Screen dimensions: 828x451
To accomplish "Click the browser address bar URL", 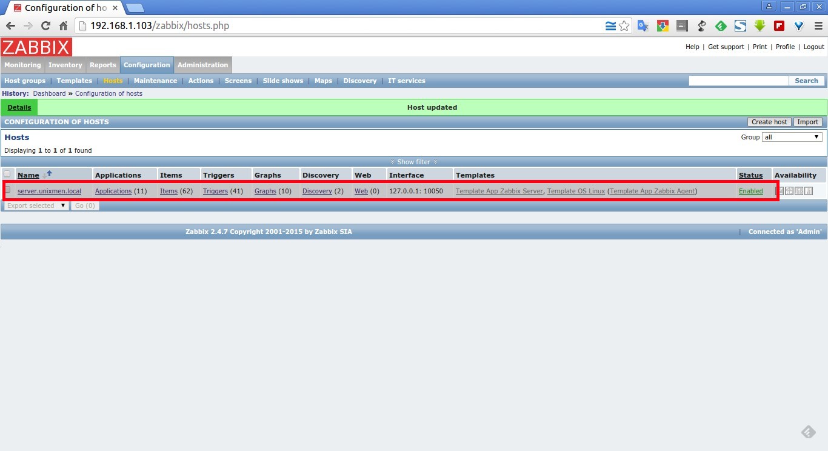I will point(159,25).
